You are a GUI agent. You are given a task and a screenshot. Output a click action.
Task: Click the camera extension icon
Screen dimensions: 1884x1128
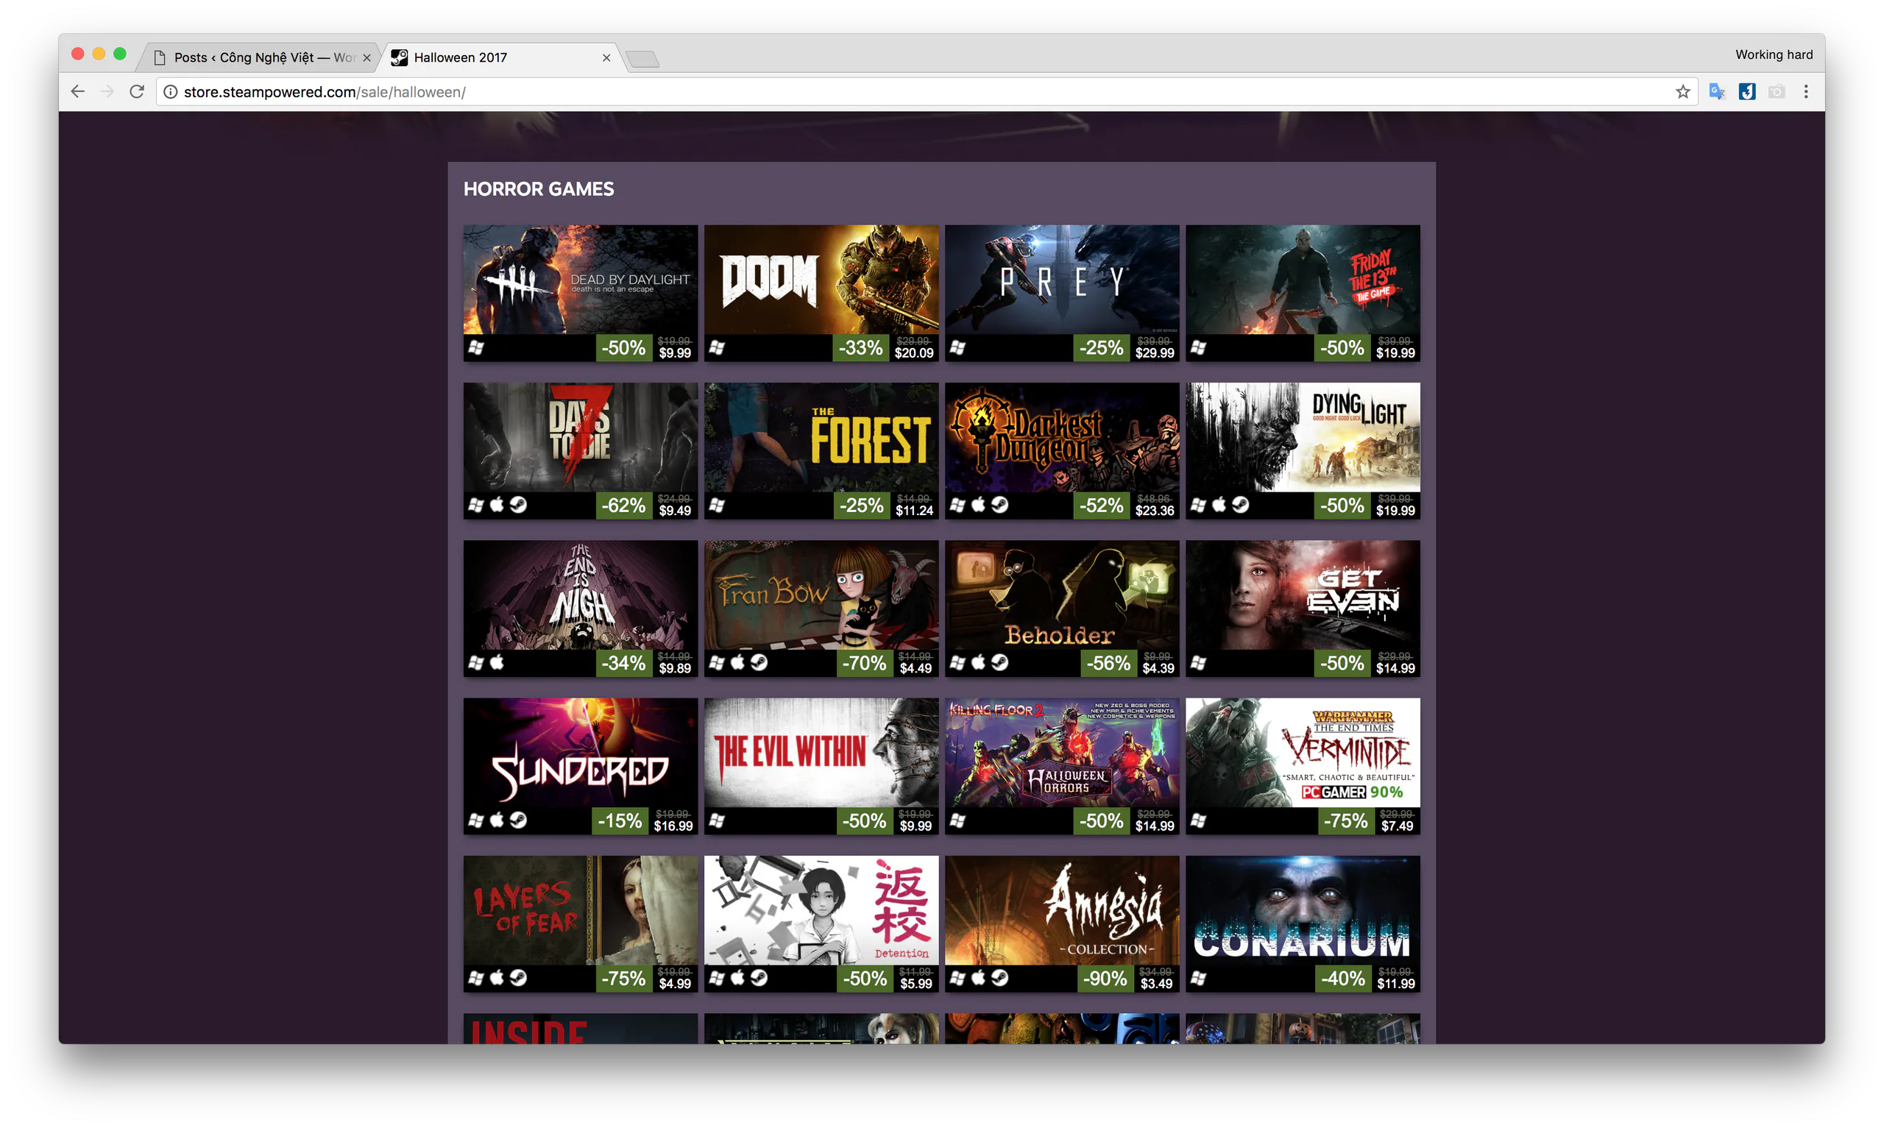click(x=1776, y=92)
